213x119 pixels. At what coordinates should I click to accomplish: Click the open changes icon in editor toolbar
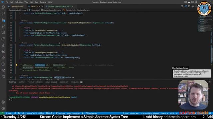pos(189,6)
